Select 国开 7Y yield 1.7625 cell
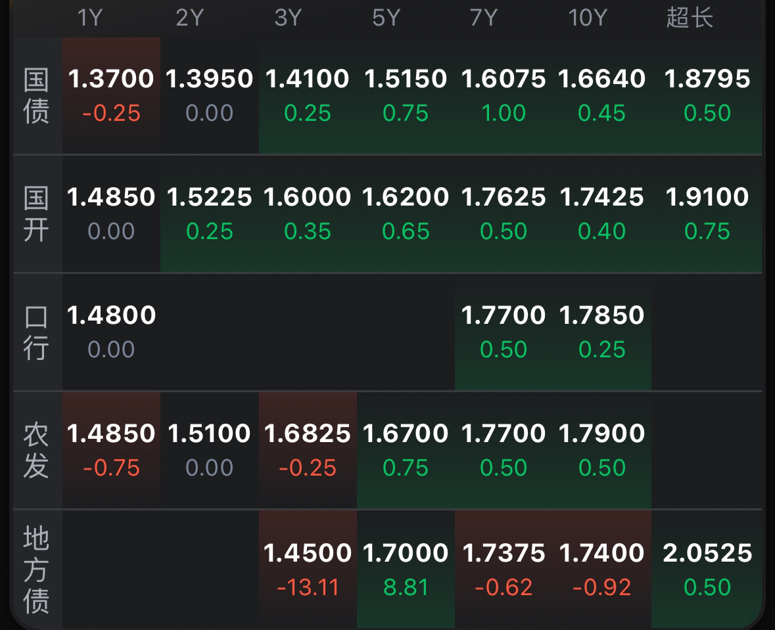This screenshot has width=775, height=630. click(x=504, y=213)
